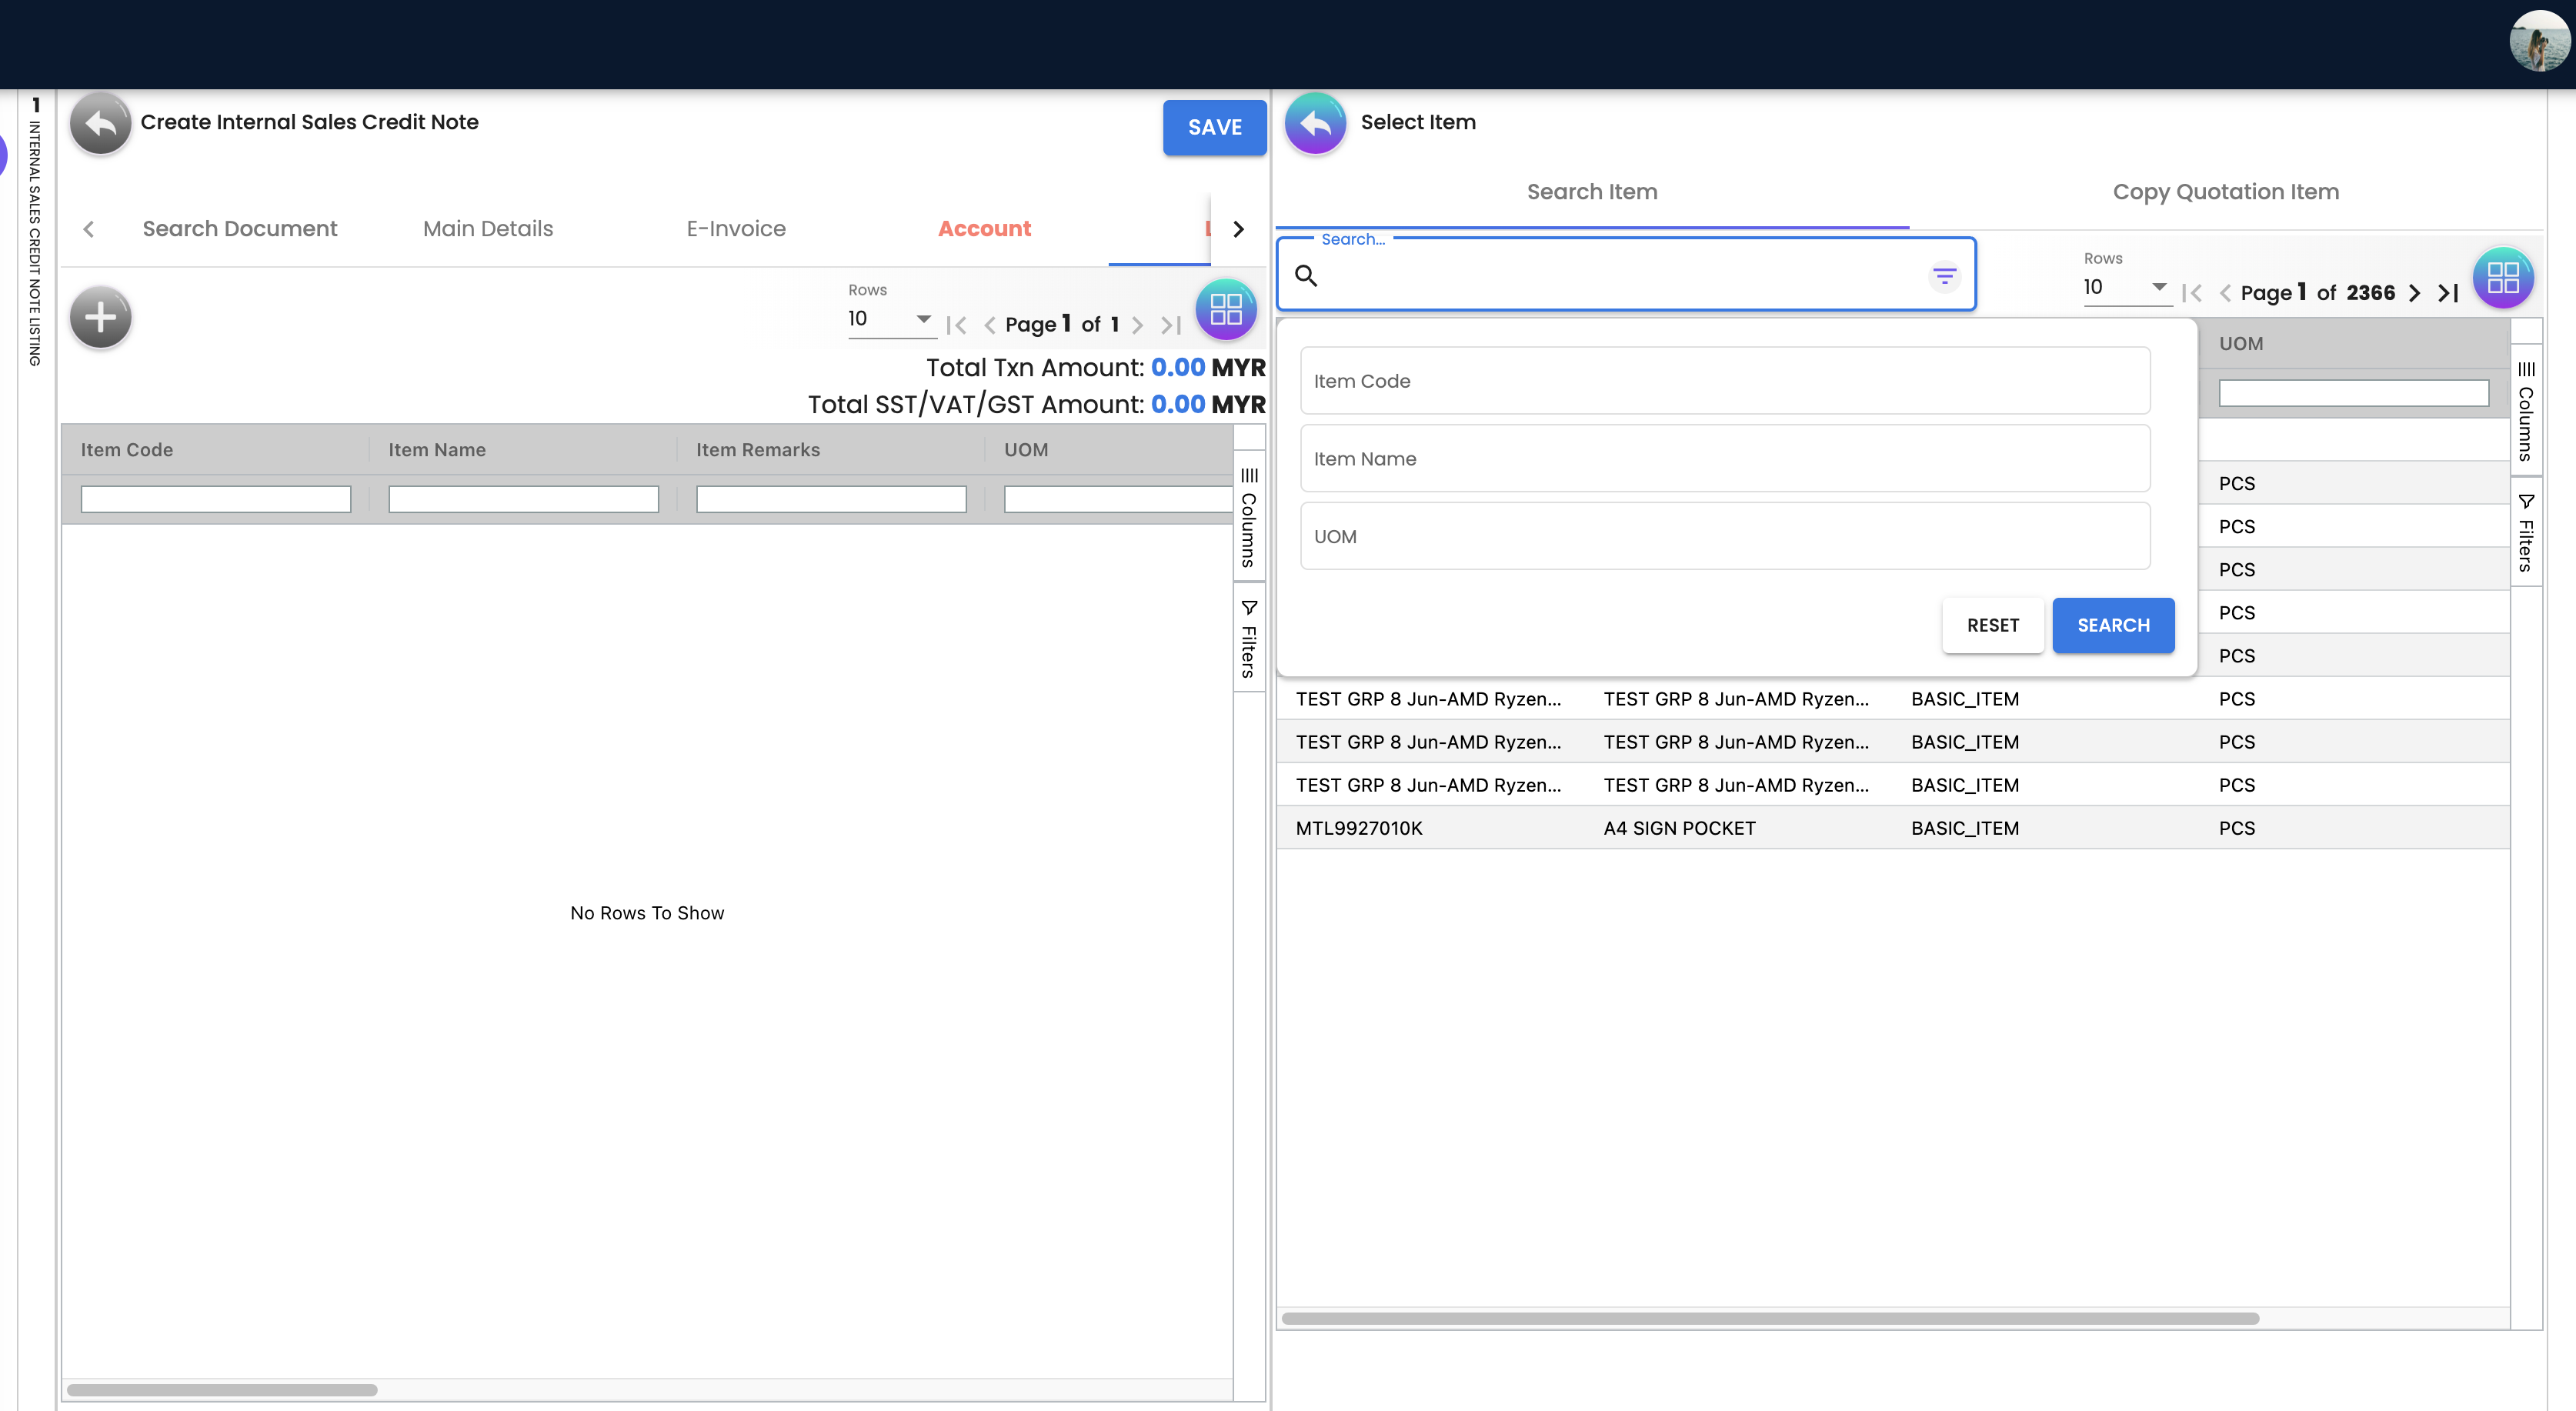Switch to Search Document tab
2576x1411 pixels.
point(240,229)
